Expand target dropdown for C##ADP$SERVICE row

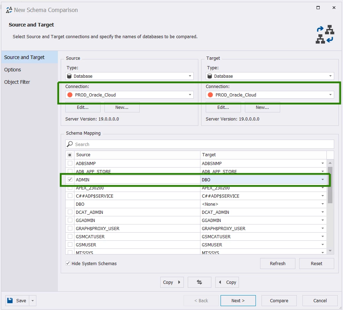click(x=323, y=196)
